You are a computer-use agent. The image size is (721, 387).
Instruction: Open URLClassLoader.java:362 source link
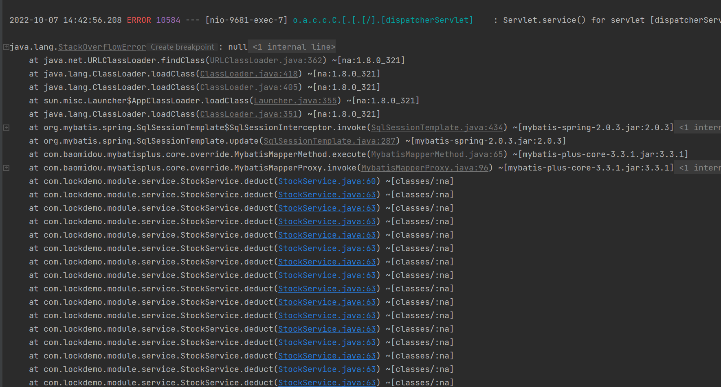(266, 61)
